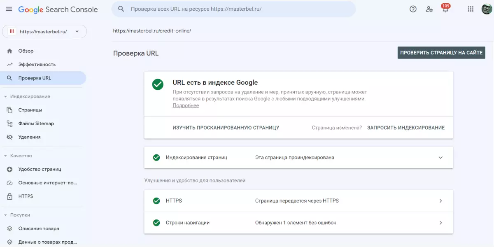494x247 pixels.
Task: Open notifications bell with 109 badge
Action: [x=445, y=9]
